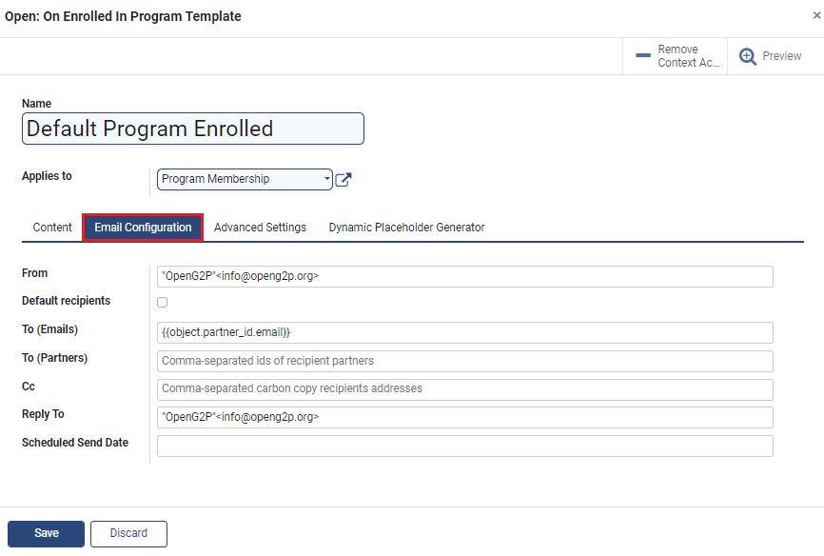
Task: Expand the Applies to dropdown
Action: click(245, 179)
